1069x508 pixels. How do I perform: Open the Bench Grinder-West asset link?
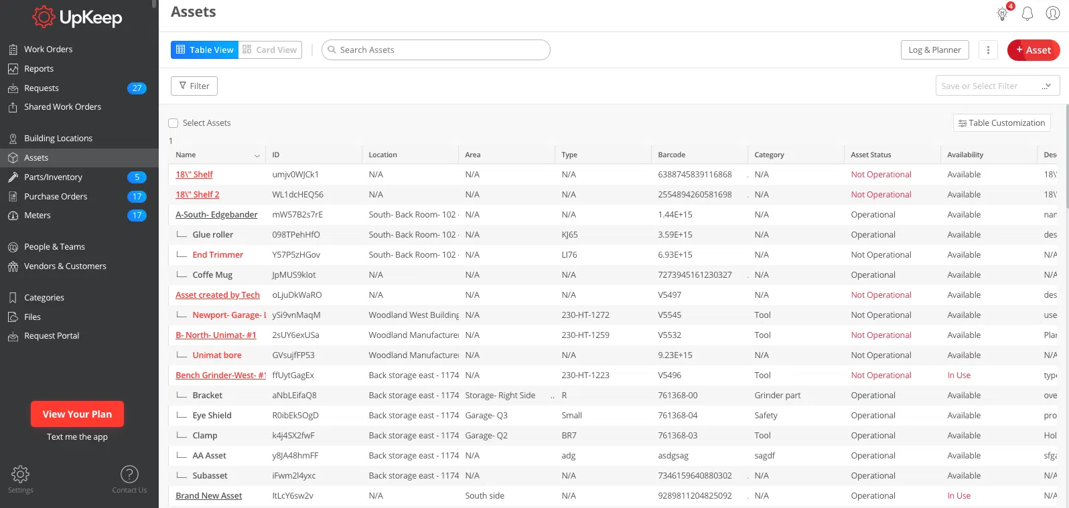point(220,375)
